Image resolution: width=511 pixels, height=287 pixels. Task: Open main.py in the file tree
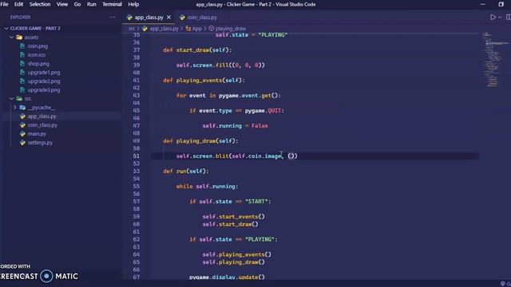click(x=37, y=134)
